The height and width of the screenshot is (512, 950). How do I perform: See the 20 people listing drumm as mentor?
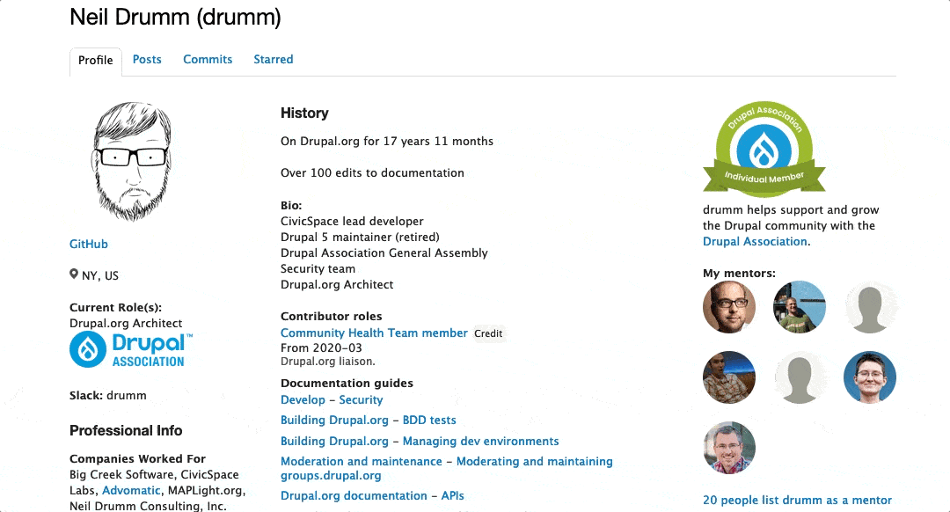(x=797, y=500)
